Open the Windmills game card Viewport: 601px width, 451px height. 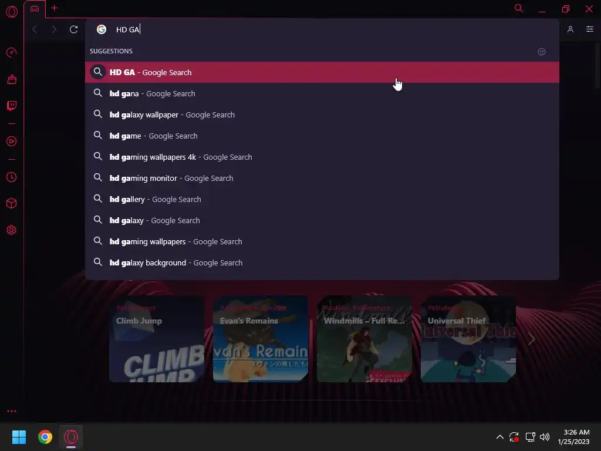pos(364,339)
